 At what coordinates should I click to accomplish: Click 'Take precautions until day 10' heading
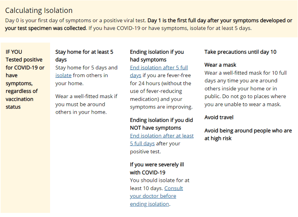tap(240, 52)
